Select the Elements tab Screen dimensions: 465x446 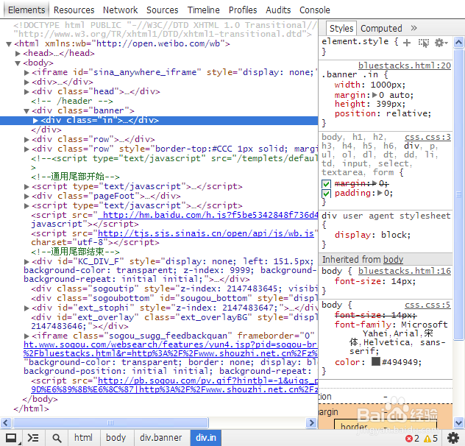[x=26, y=10]
